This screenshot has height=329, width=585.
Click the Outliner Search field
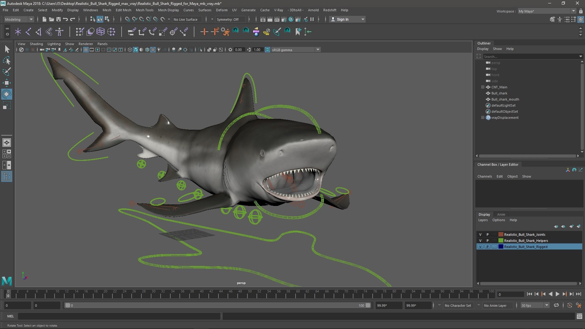click(532, 56)
